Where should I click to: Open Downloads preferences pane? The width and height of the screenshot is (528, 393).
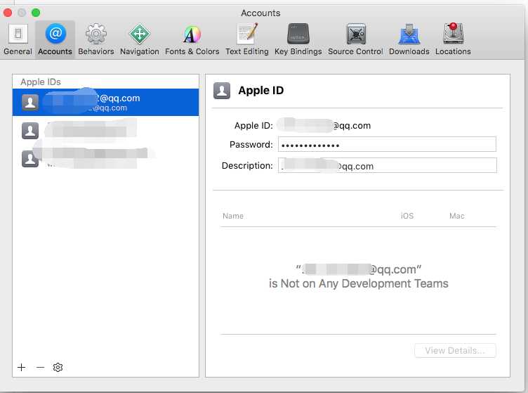pos(409,39)
